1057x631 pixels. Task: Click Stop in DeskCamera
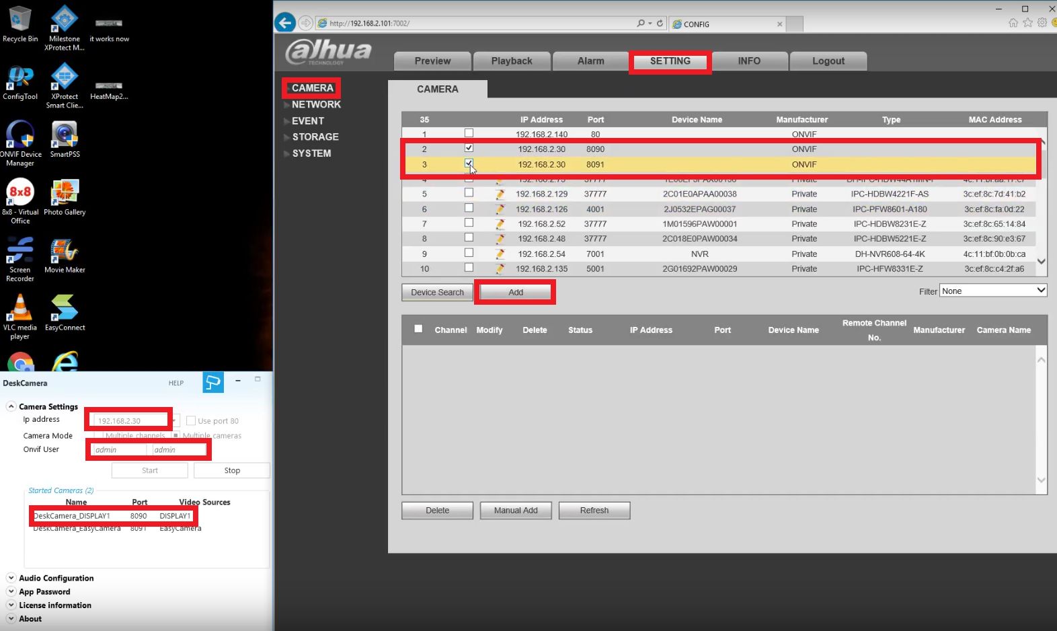[x=232, y=470]
